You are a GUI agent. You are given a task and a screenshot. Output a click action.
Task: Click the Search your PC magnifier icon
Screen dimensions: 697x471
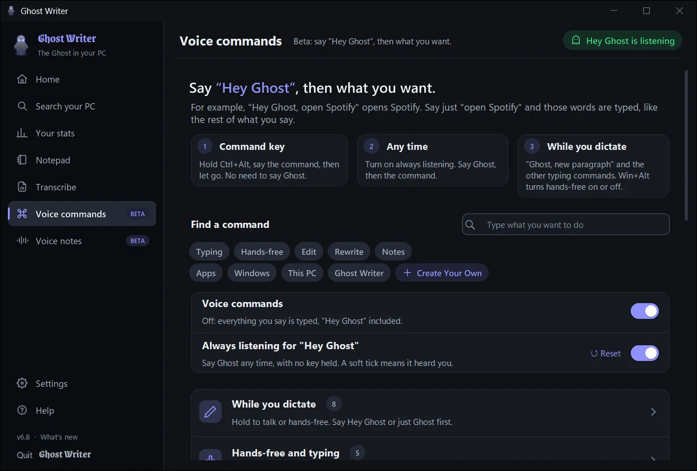(x=22, y=106)
